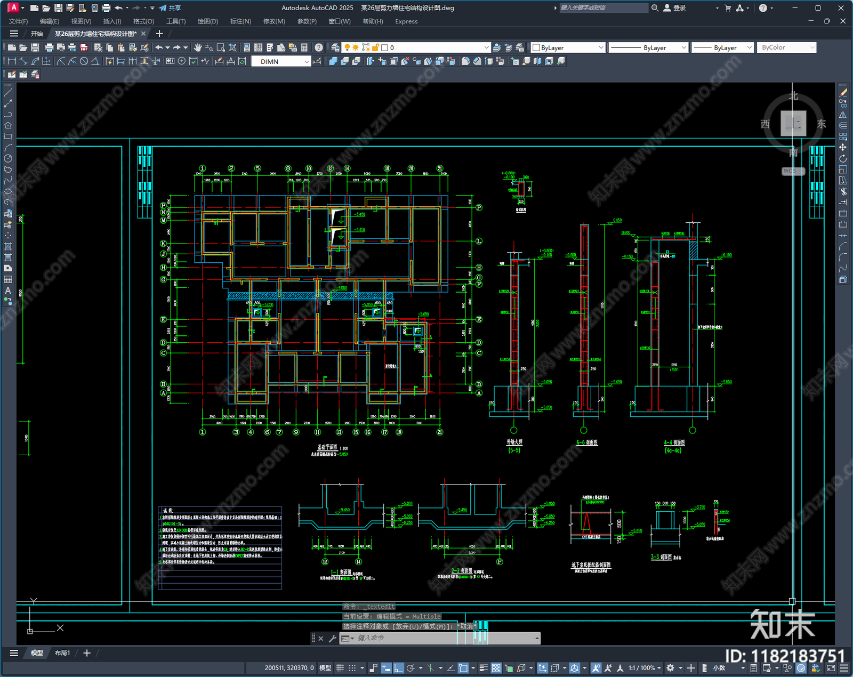
Task: Select the Circle draw tool
Action: [8, 158]
